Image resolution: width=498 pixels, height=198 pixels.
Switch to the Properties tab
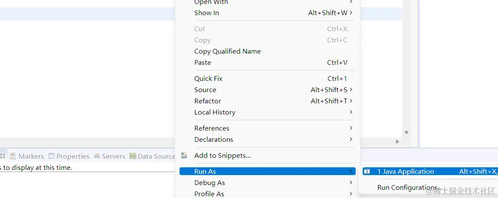(x=69, y=156)
